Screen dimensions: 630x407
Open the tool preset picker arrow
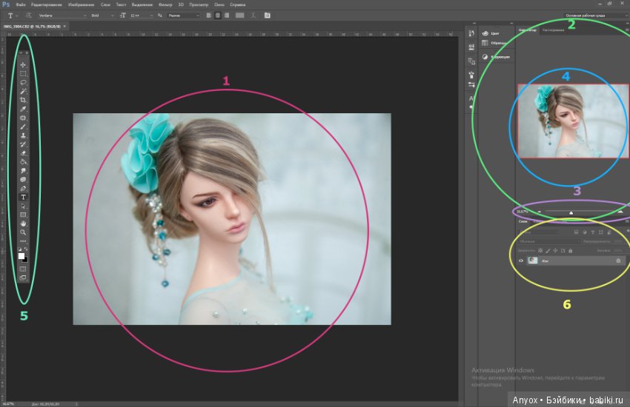click(16, 16)
